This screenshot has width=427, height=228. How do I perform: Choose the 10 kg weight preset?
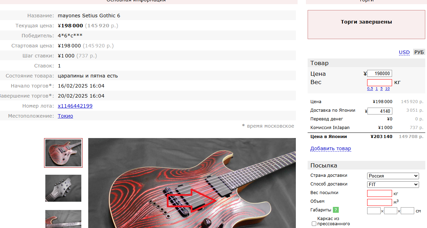(x=387, y=89)
